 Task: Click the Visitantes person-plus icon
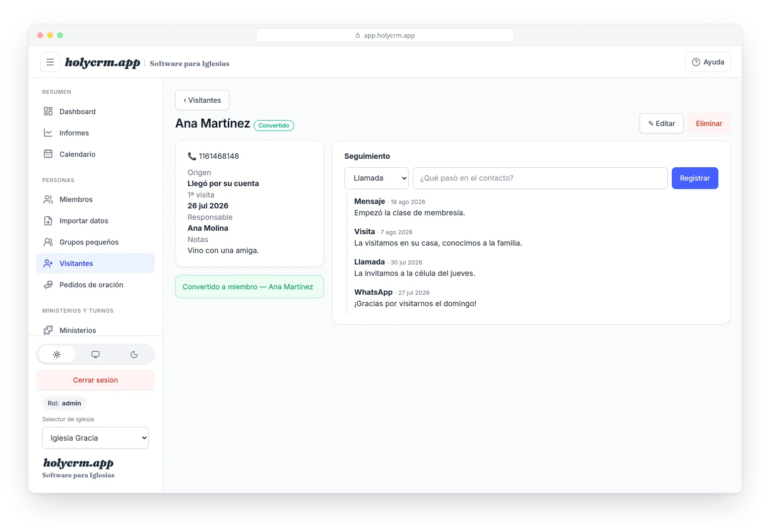[x=48, y=263]
